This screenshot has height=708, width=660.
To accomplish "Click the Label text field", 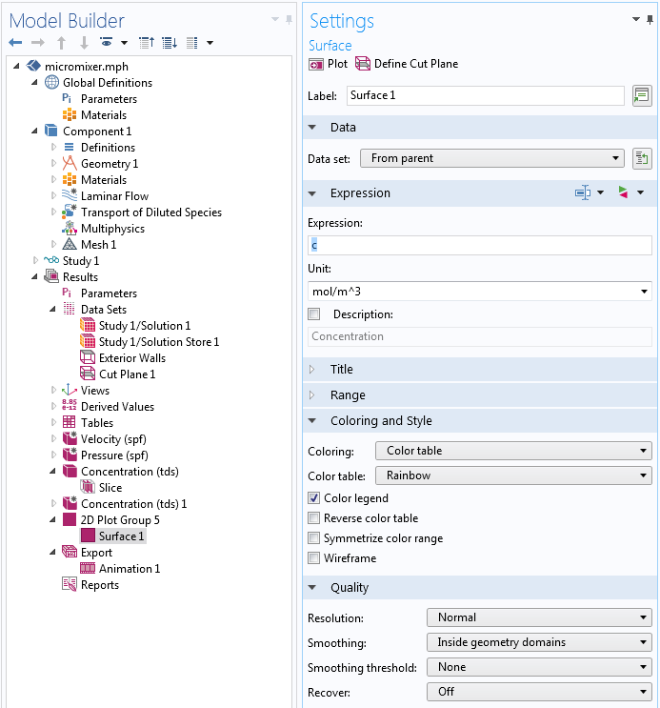I will point(486,95).
